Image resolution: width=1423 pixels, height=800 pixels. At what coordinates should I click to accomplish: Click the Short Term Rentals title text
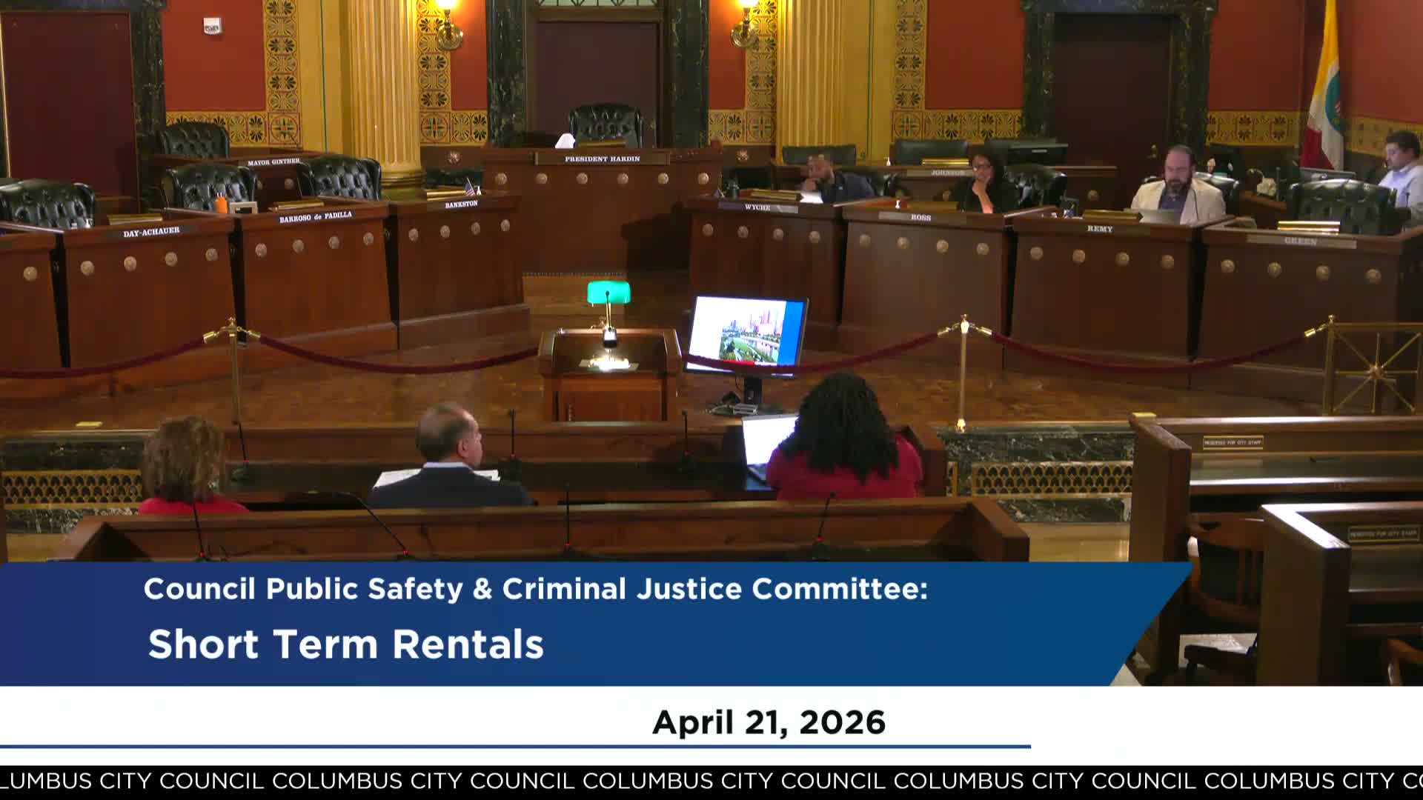coord(345,644)
